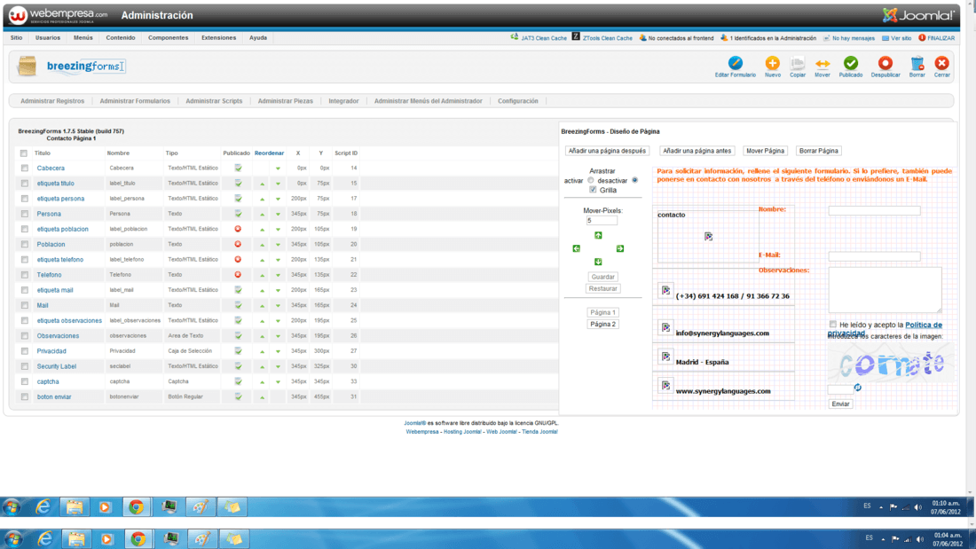The height and width of the screenshot is (549, 976).
Task: Click the green left arrow under Mover-Pixels
Action: click(577, 248)
